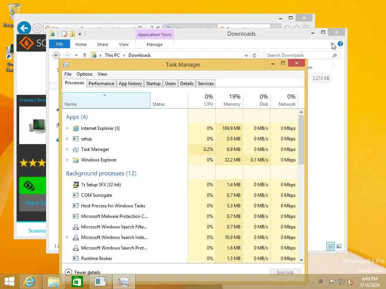Screen dimensions: 386x289
Task: Click the Search Downloads input field
Action: pos(299,55)
